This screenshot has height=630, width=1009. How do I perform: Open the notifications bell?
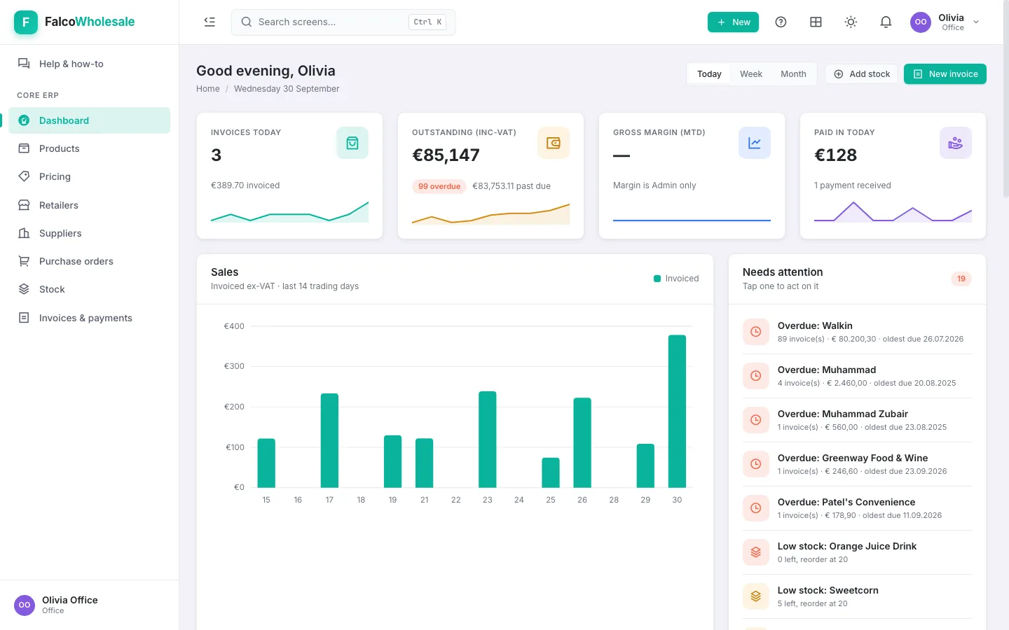tap(886, 22)
